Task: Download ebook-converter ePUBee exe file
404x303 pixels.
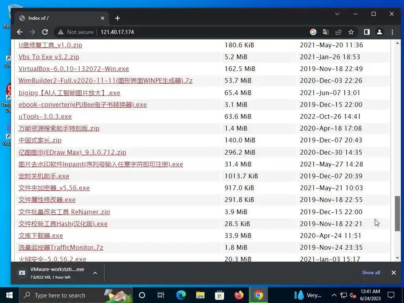Action: click(82, 104)
